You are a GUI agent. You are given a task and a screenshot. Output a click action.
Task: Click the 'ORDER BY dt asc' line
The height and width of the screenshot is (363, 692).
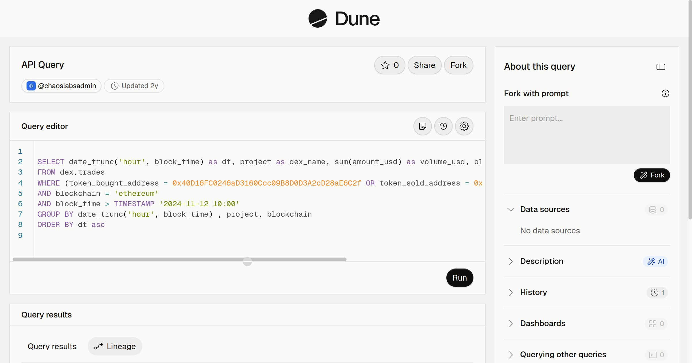(x=71, y=225)
